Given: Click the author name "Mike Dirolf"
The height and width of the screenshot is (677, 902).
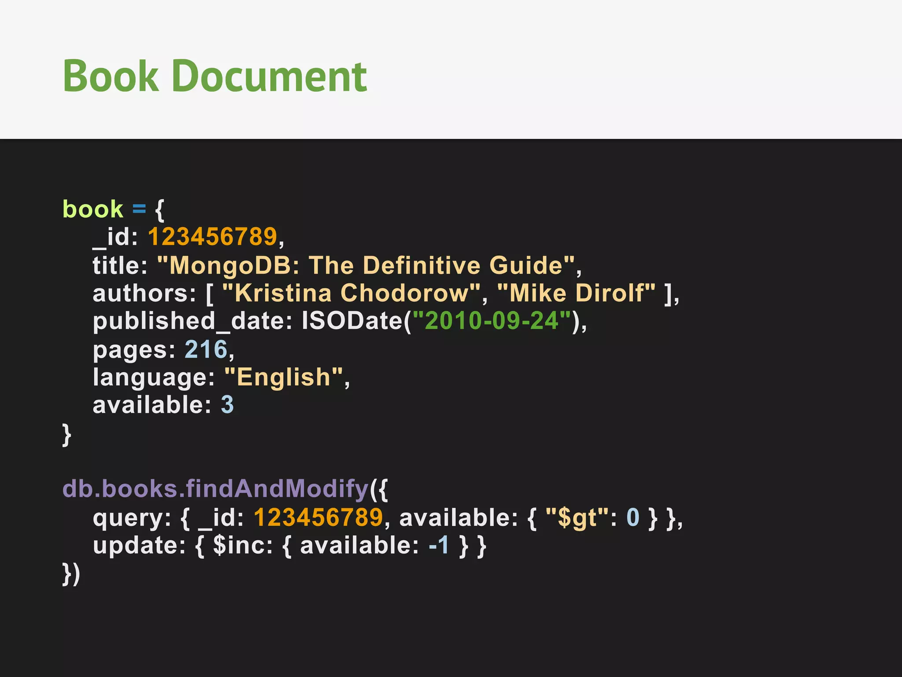Looking at the screenshot, I should point(576,293).
